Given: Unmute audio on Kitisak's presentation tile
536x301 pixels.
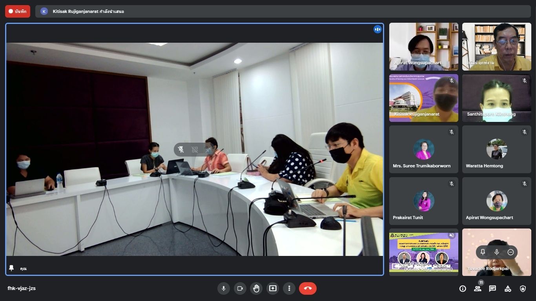Looking at the screenshot, I should [452, 235].
